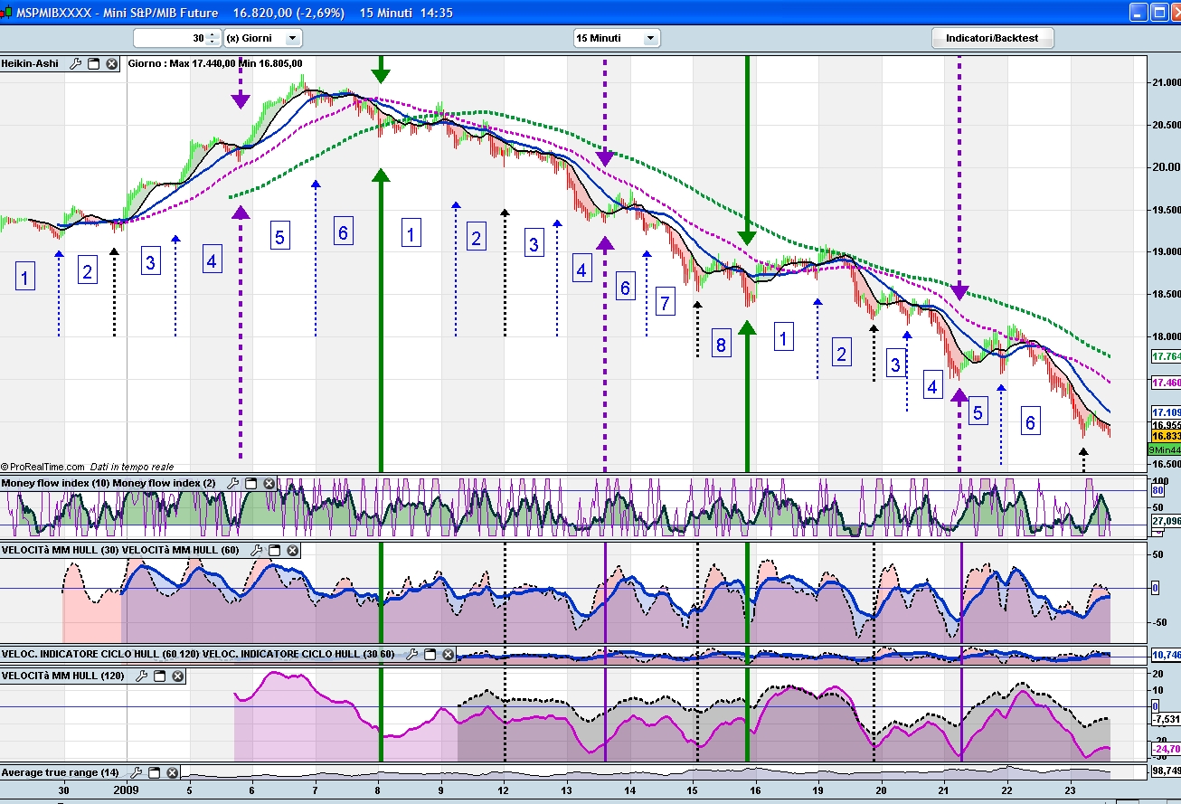Maximize Average true range panel
This screenshot has width=1181, height=804.
[155, 772]
